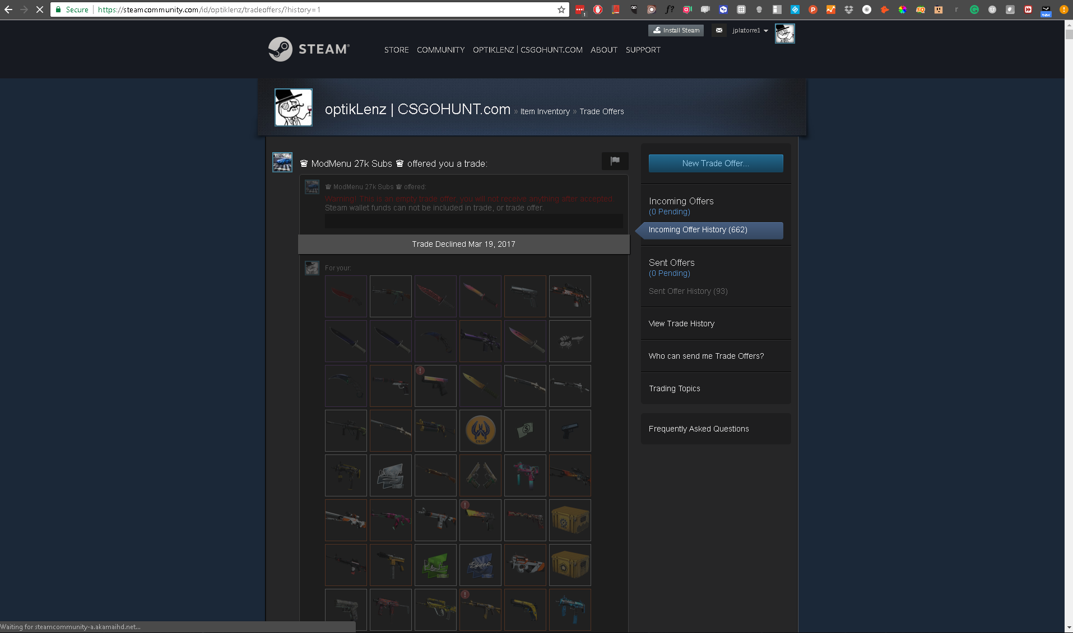Report this trade offer with flag icon
1073x633 pixels.
click(x=615, y=161)
